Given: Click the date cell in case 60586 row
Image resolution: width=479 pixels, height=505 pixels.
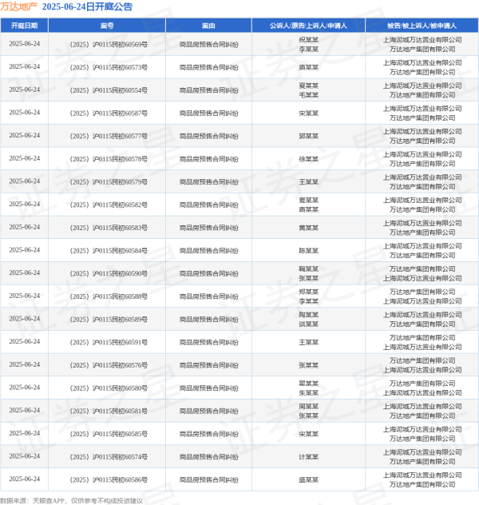Looking at the screenshot, I should 25,479.
